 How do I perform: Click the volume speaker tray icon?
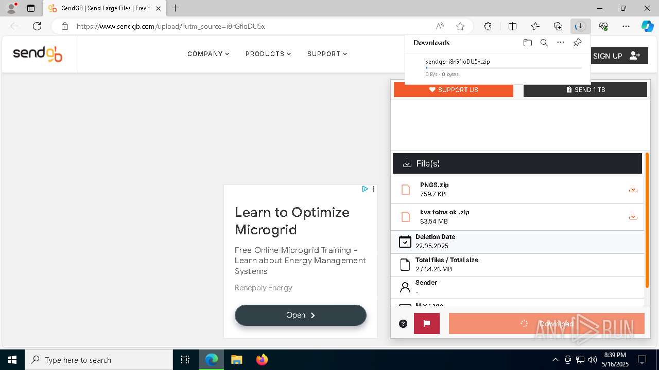[592, 360]
